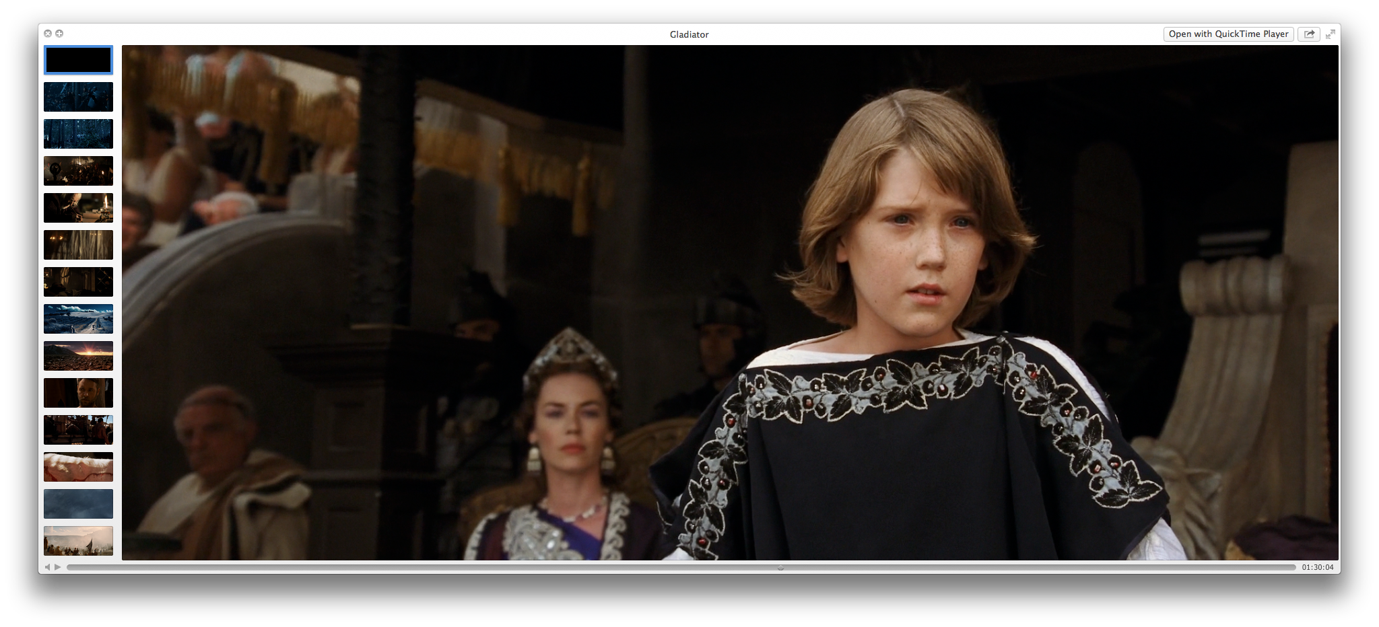Image resolution: width=1379 pixels, height=627 pixels.
Task: Jump to the snowy landscape thumbnail
Action: coord(78,319)
